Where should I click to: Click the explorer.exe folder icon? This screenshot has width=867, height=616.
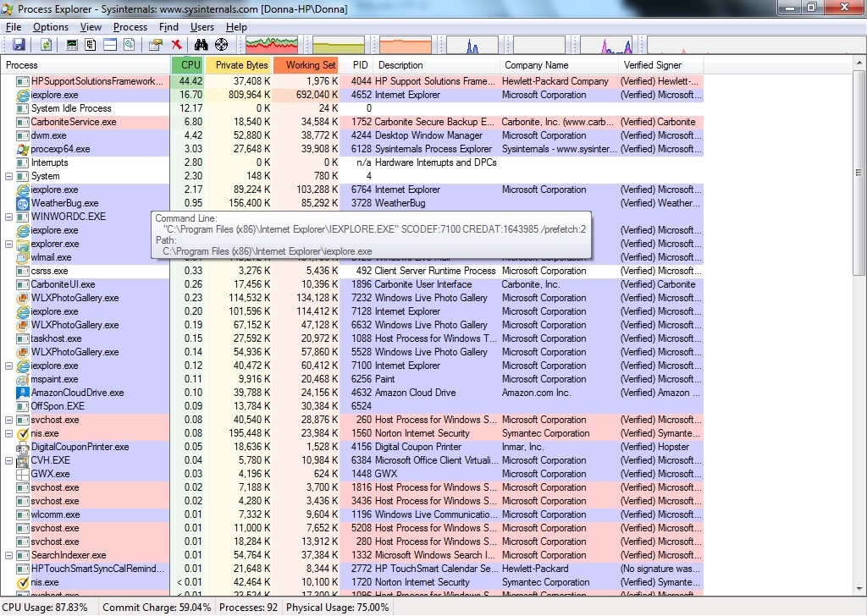(x=23, y=244)
